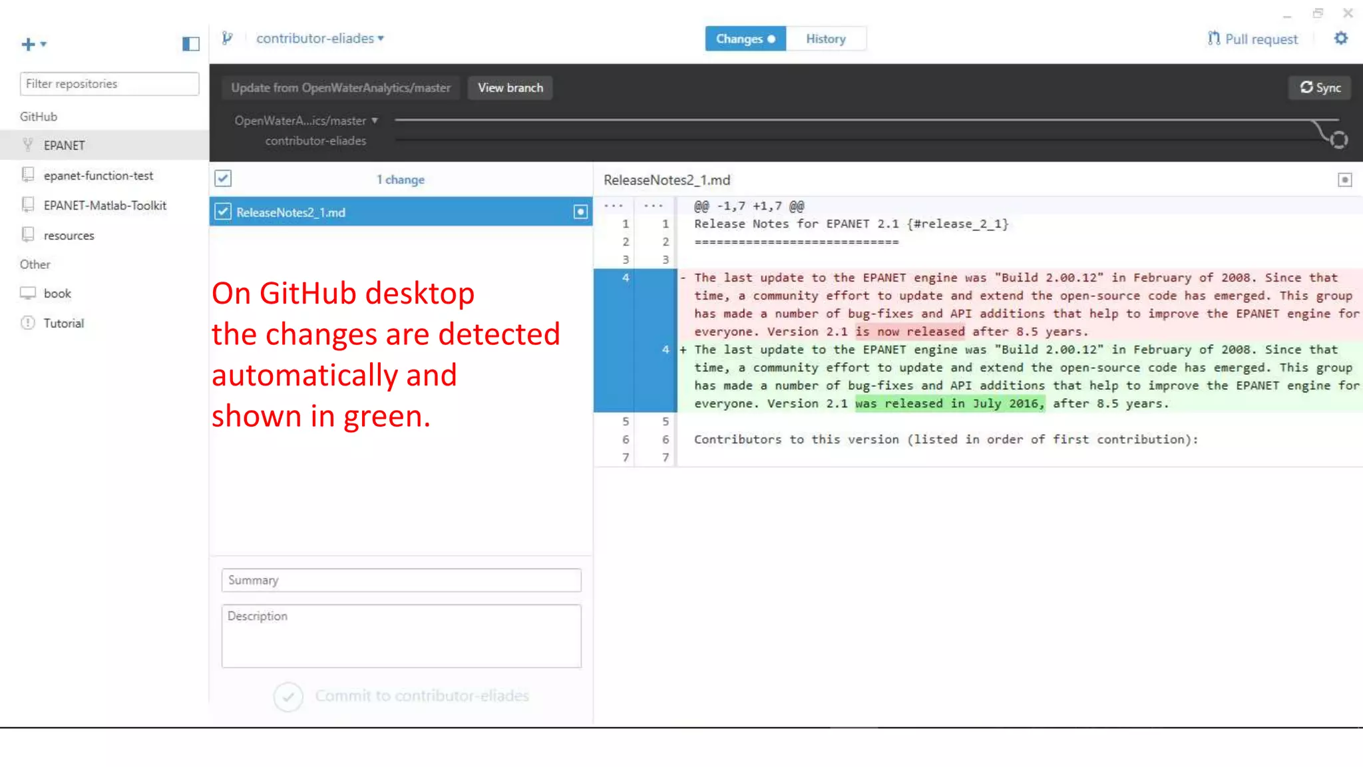Screen dimensions: 1363x767
Task: Select the EPANET-Matlab-Toolkit repository
Action: pos(104,206)
